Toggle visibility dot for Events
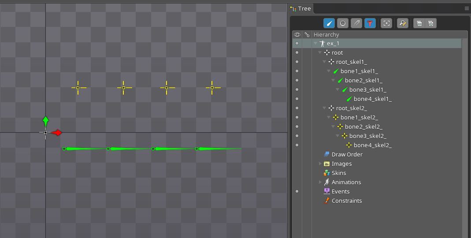Screen dimensions: 471x238 [x=297, y=191]
